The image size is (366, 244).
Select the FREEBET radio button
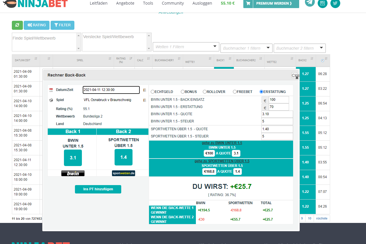coord(235,92)
